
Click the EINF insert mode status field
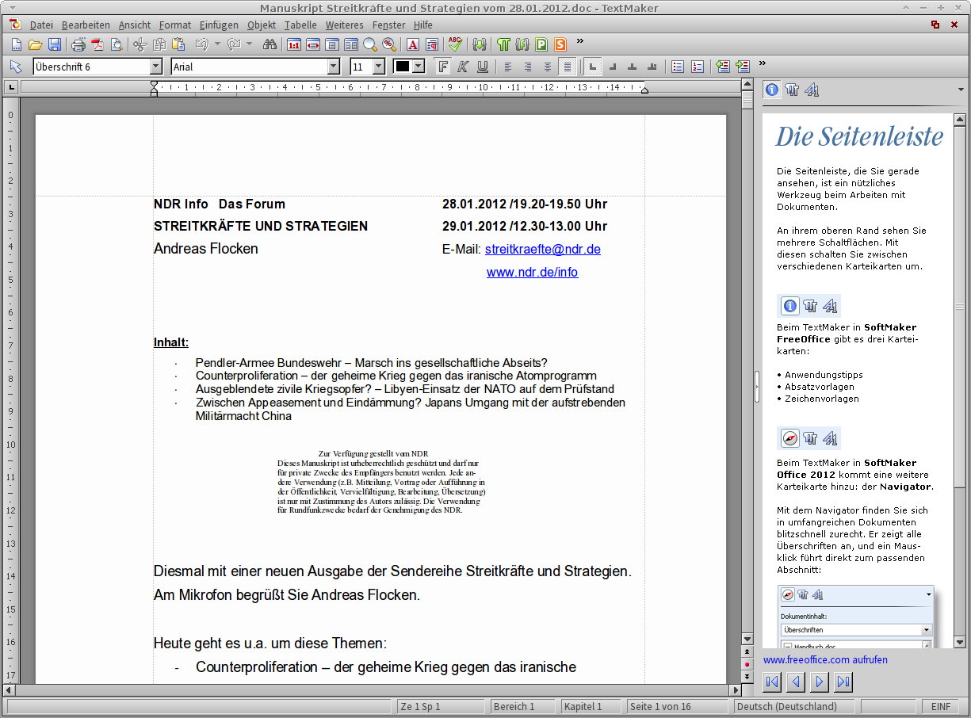point(941,706)
